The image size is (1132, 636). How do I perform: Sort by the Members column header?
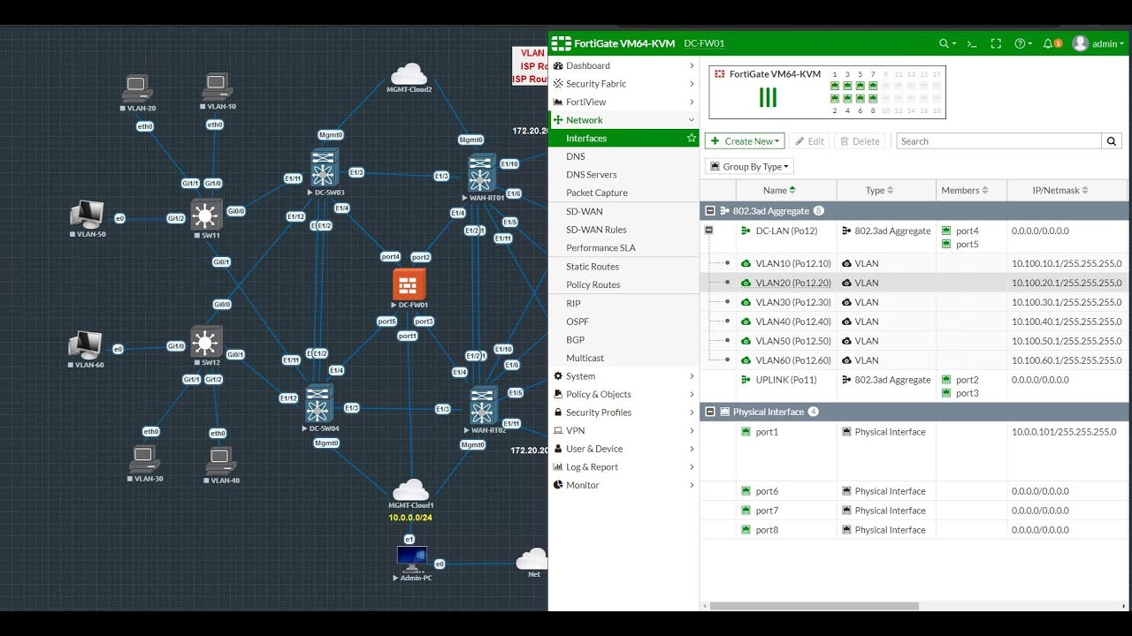coord(971,190)
